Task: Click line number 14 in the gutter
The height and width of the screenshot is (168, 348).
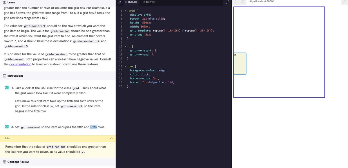Action: (121, 62)
